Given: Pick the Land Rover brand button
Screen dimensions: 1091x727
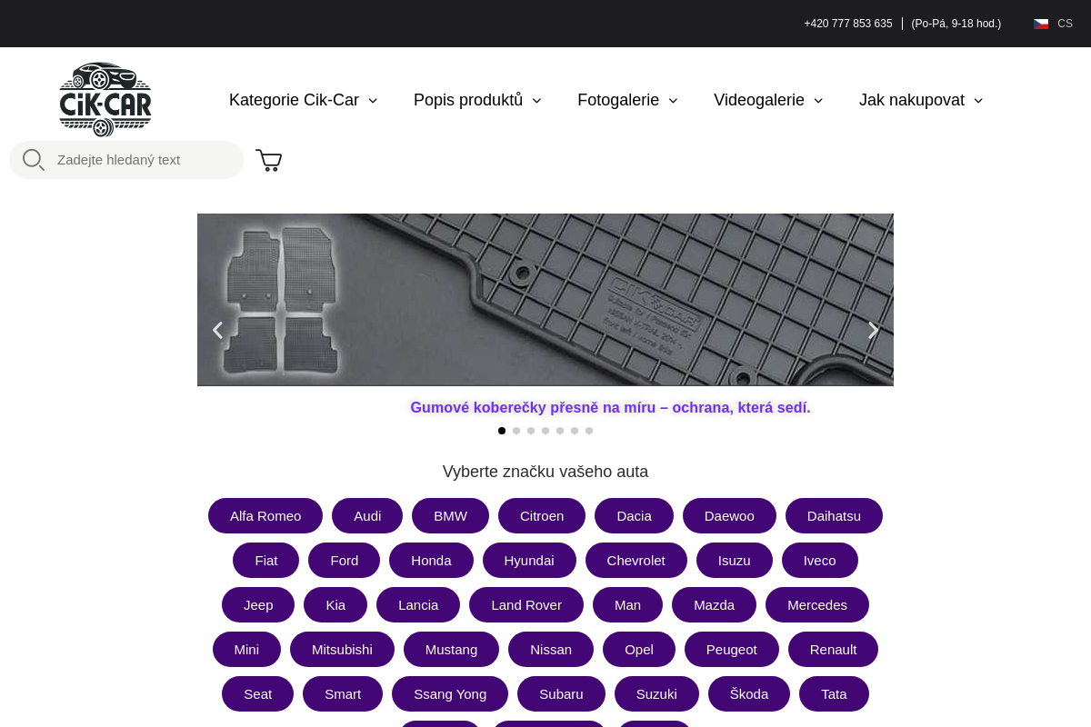Looking at the screenshot, I should click(x=526, y=605).
